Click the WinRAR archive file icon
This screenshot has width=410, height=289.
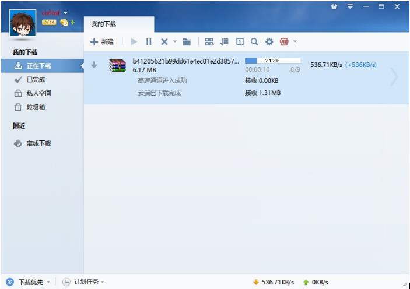[x=117, y=65]
